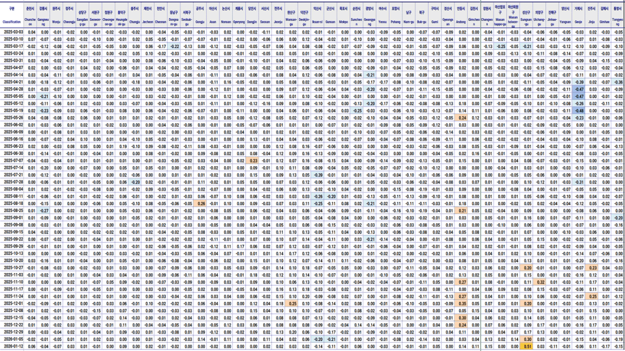Select orange 0.23 cell in 2025-07-07 row
Image resolution: width=625 pixels, height=351 pixels.
click(252, 161)
